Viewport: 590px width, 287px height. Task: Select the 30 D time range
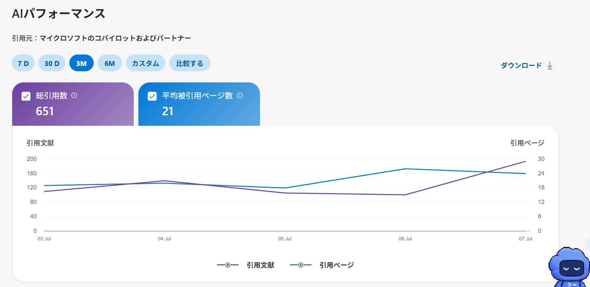pyautogui.click(x=52, y=63)
